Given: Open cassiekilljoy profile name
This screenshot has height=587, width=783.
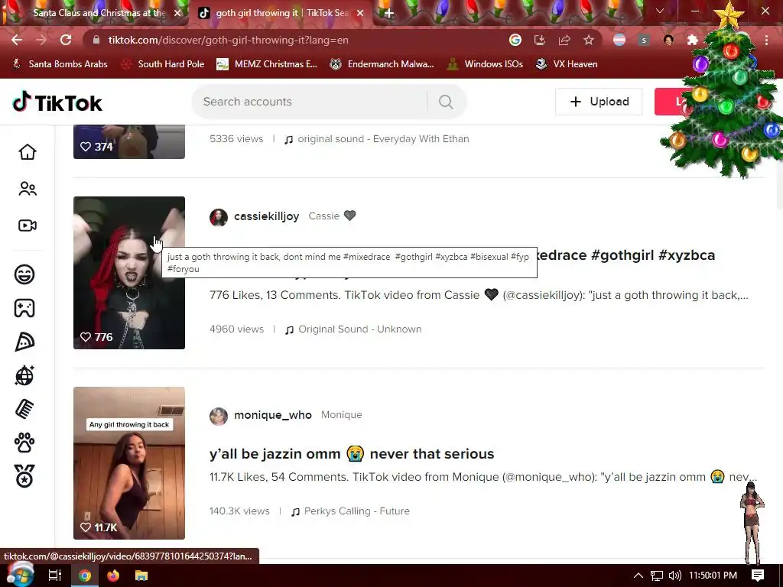Looking at the screenshot, I should coord(267,216).
